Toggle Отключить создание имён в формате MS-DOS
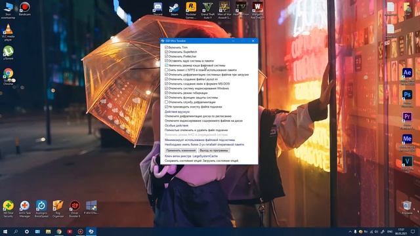The image size is (420, 236). (x=166, y=84)
